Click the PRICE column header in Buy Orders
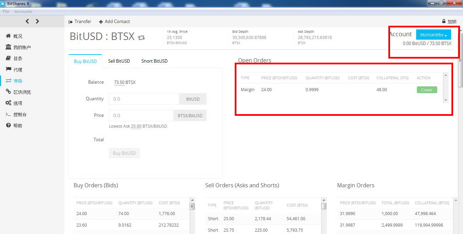 tap(94, 203)
